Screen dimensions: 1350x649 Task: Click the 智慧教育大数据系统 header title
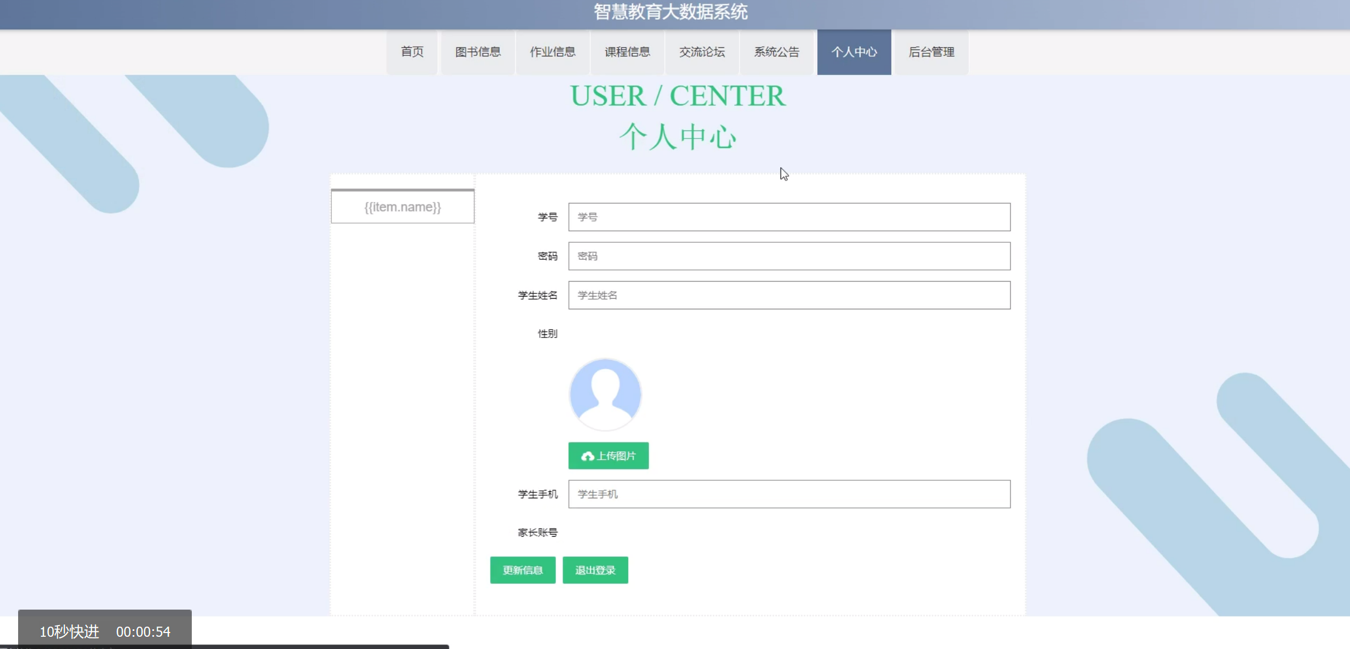click(x=670, y=12)
